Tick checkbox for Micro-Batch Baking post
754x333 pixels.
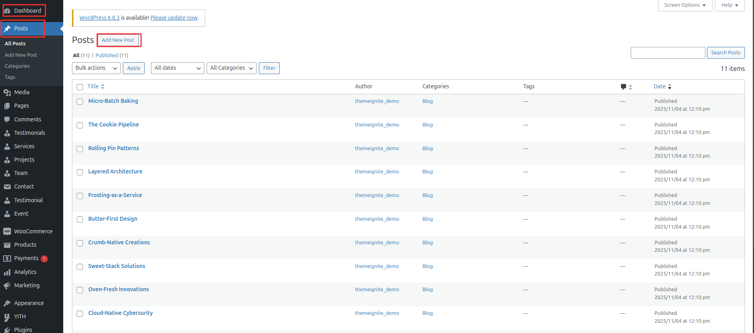pyautogui.click(x=80, y=102)
